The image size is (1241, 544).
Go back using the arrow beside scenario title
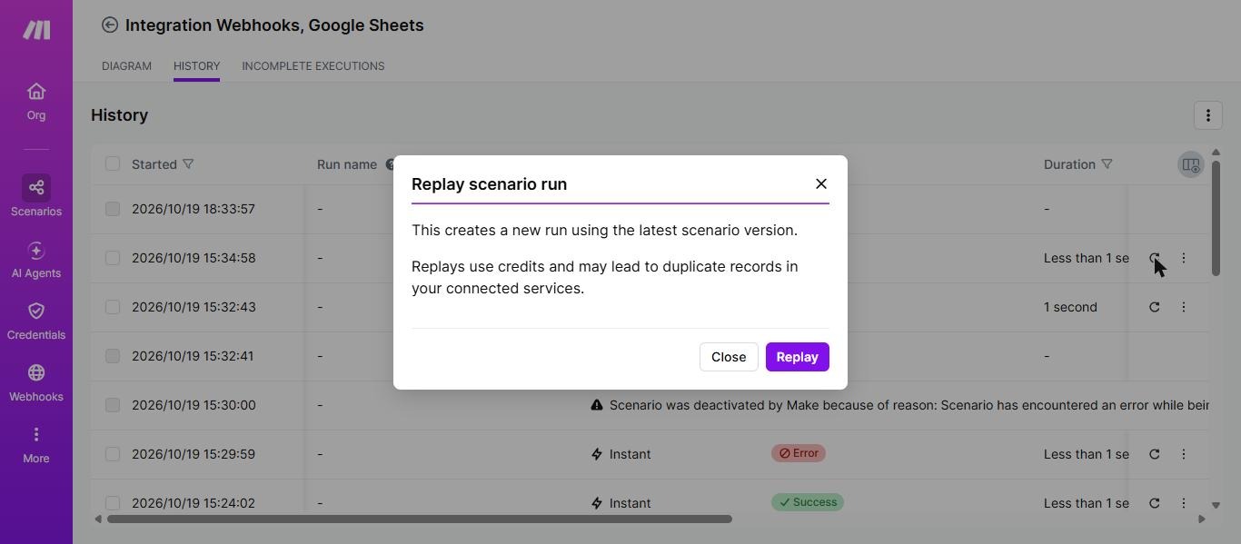(x=110, y=25)
